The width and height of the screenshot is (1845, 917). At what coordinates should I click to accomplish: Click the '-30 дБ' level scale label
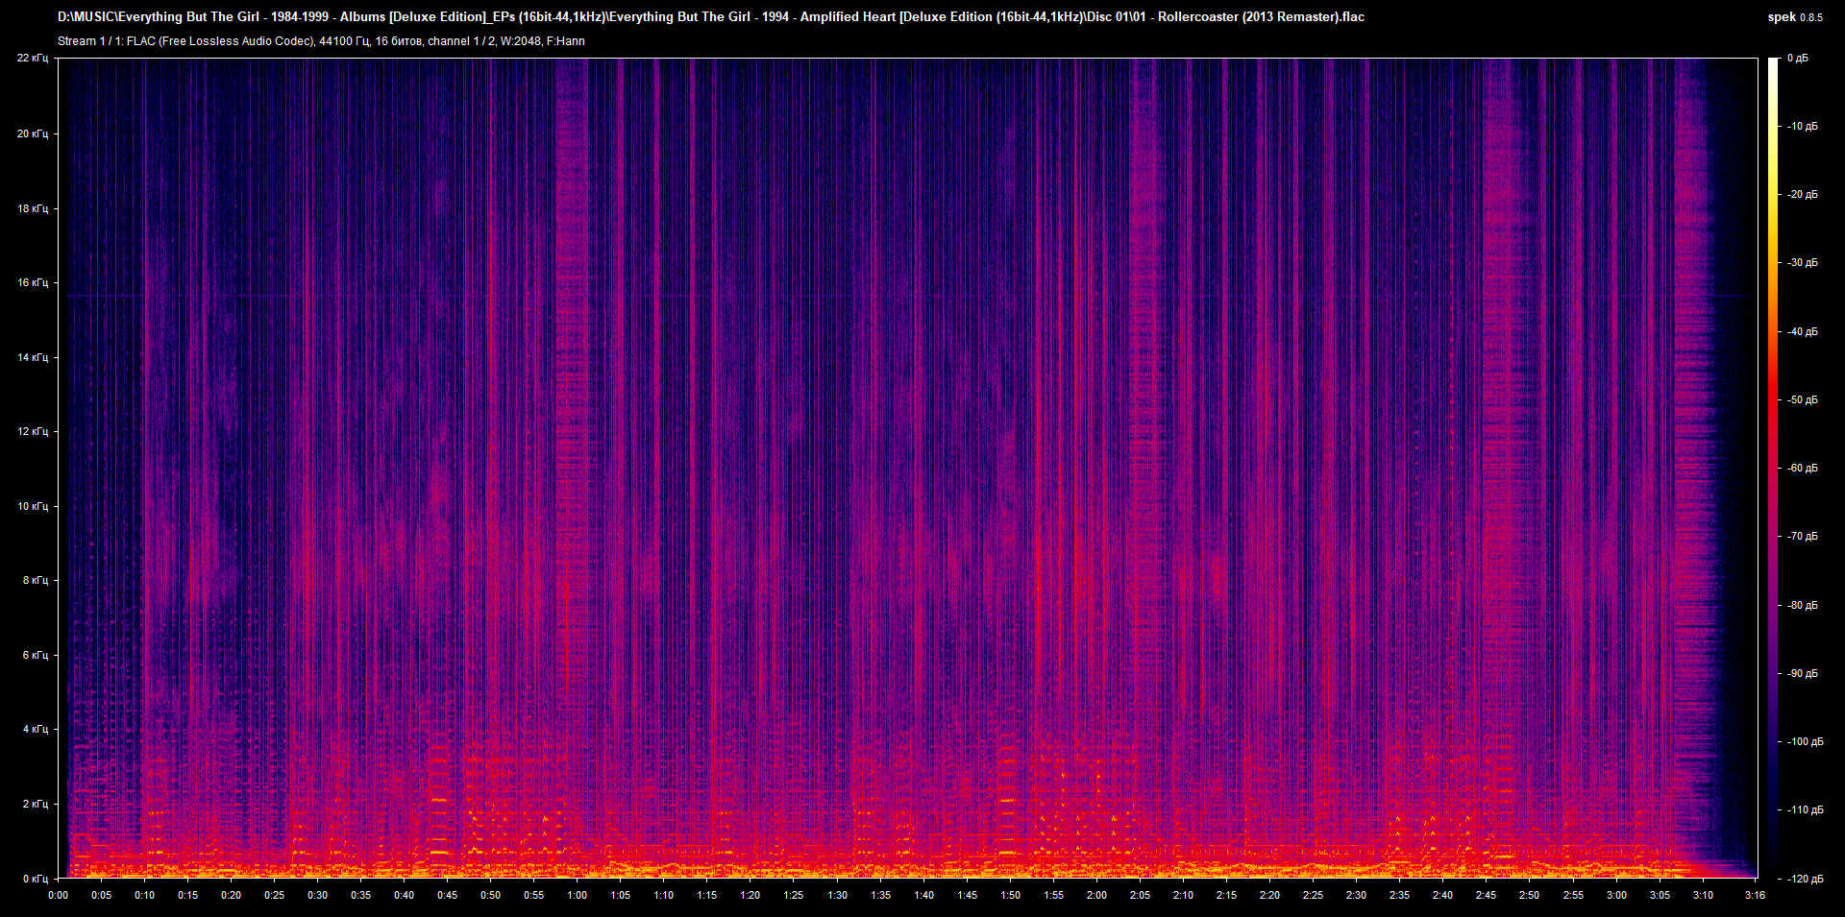[1803, 262]
